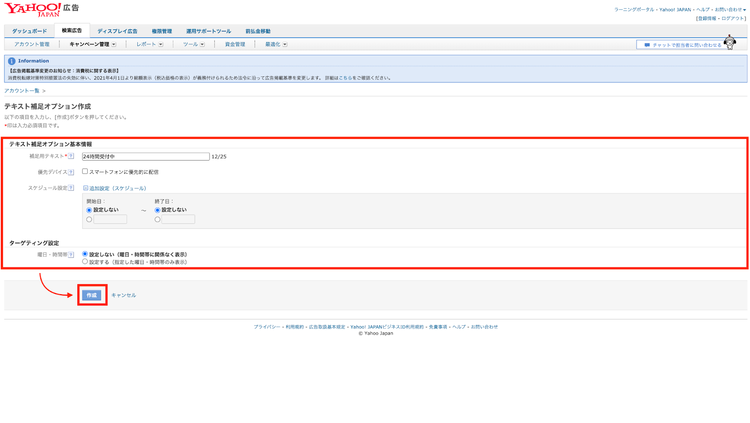This screenshot has height=423, width=750.
Task: Click the chat support robot mascot icon
Action: tap(730, 42)
